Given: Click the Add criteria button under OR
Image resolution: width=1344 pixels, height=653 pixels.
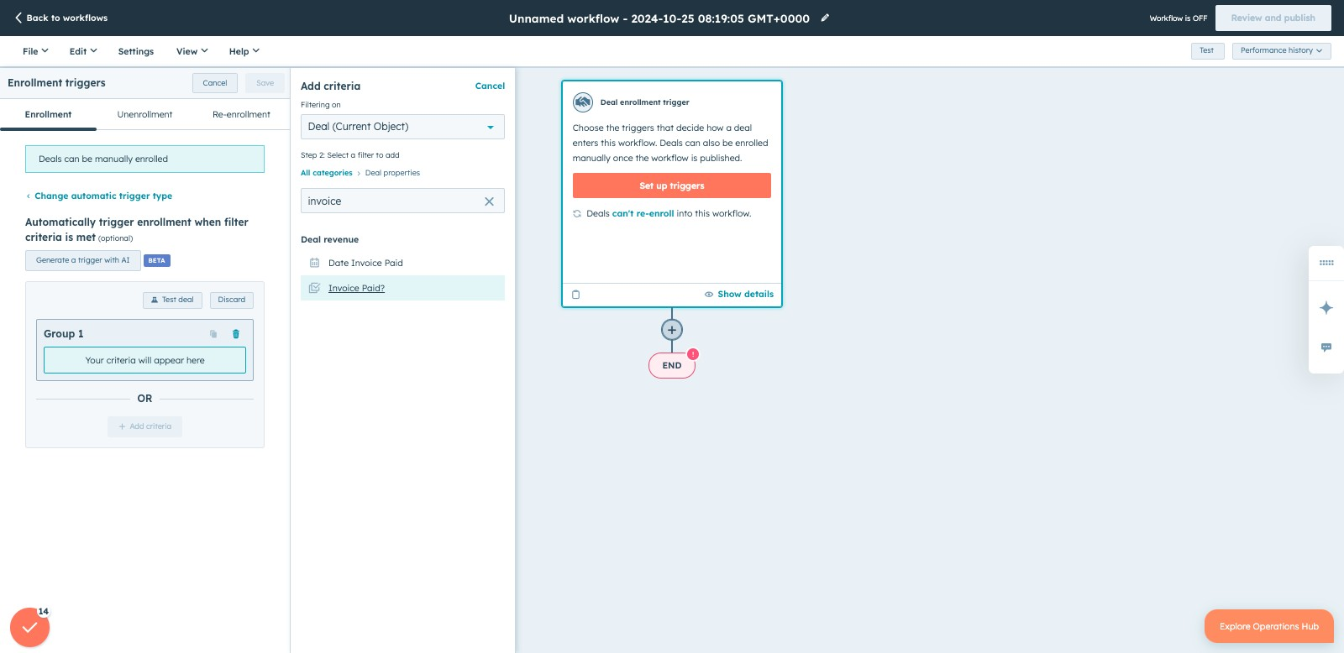Looking at the screenshot, I should pyautogui.click(x=144, y=426).
